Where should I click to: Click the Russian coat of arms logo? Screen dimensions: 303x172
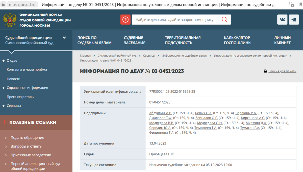pos(10,20)
